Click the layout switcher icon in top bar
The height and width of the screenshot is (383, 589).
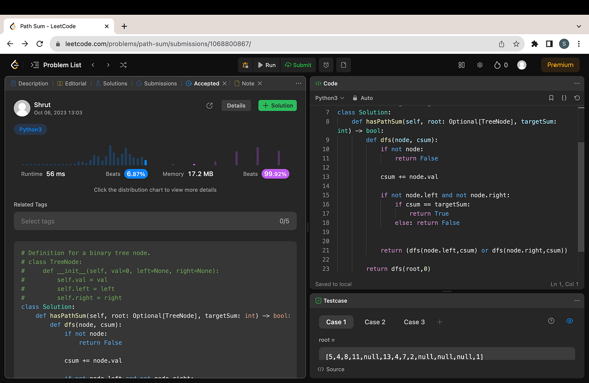pos(461,65)
